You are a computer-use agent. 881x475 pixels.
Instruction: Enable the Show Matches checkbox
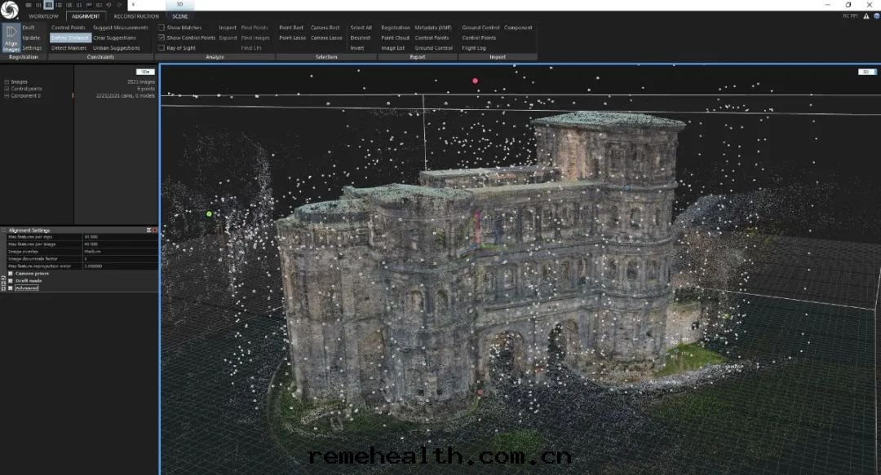(162, 28)
